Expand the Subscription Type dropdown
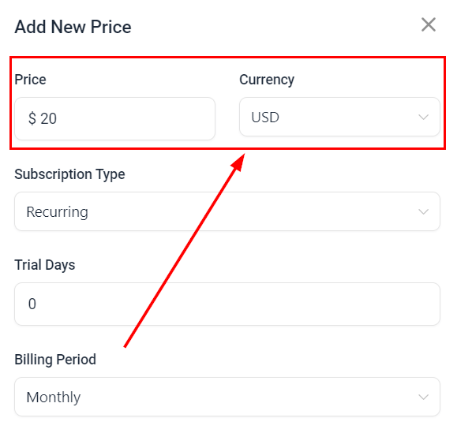Screen dimensions: 457x433 click(227, 211)
